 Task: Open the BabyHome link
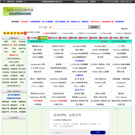38,97
